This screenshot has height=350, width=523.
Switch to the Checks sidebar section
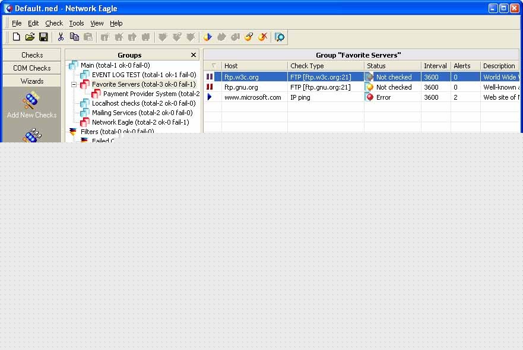click(x=32, y=55)
